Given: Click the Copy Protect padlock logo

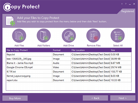Looking at the screenshot, I should (7, 7).
